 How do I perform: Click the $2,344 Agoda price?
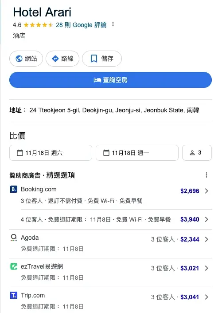click(190, 239)
